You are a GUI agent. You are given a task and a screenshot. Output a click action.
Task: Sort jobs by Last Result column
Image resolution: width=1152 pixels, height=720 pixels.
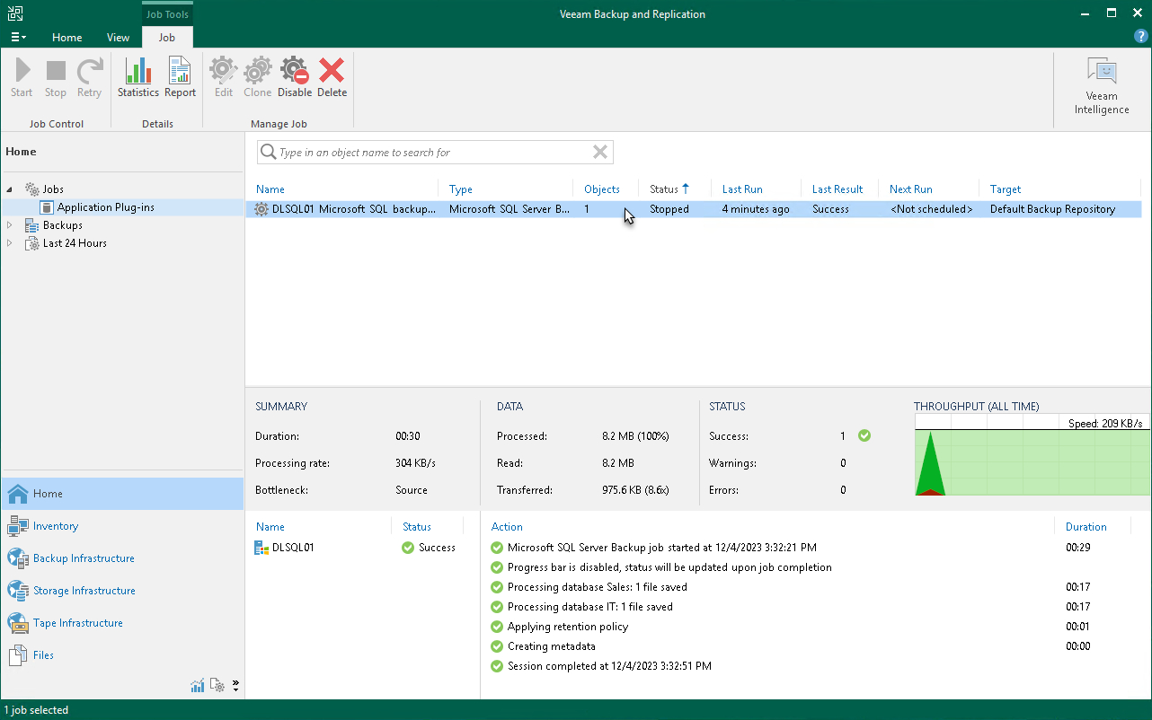point(839,189)
